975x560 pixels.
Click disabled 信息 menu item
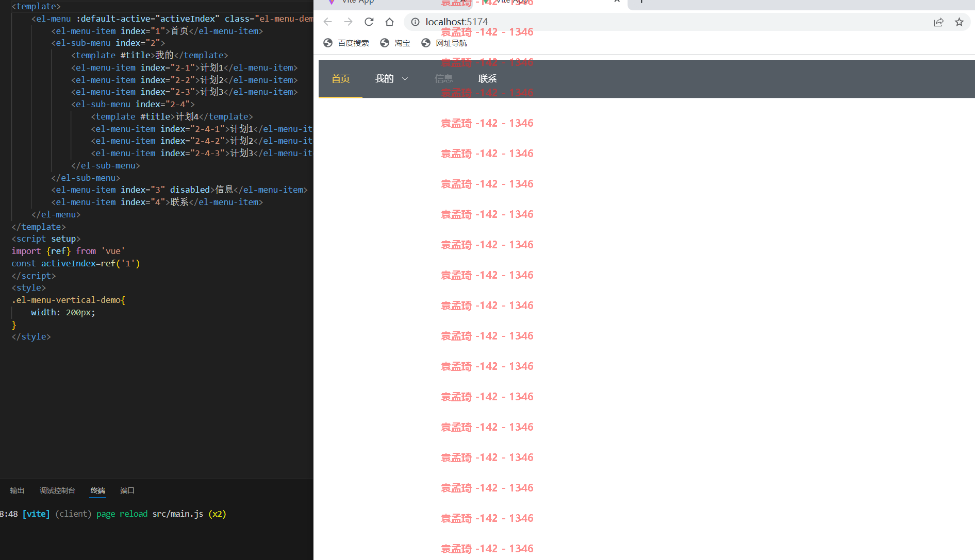443,78
